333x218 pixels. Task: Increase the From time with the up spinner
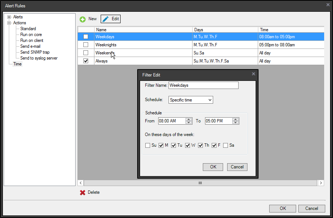click(189, 119)
